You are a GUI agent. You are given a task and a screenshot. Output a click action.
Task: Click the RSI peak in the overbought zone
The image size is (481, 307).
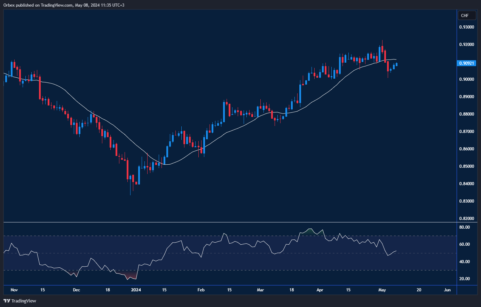pos(310,229)
